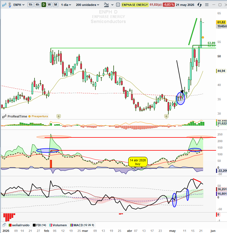Click the ENPHASE ENERGY name label
Screen dimensions: 227x233
(x=135, y=5)
